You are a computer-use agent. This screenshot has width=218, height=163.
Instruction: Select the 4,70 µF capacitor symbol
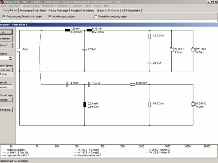pyautogui.click(x=67, y=84)
